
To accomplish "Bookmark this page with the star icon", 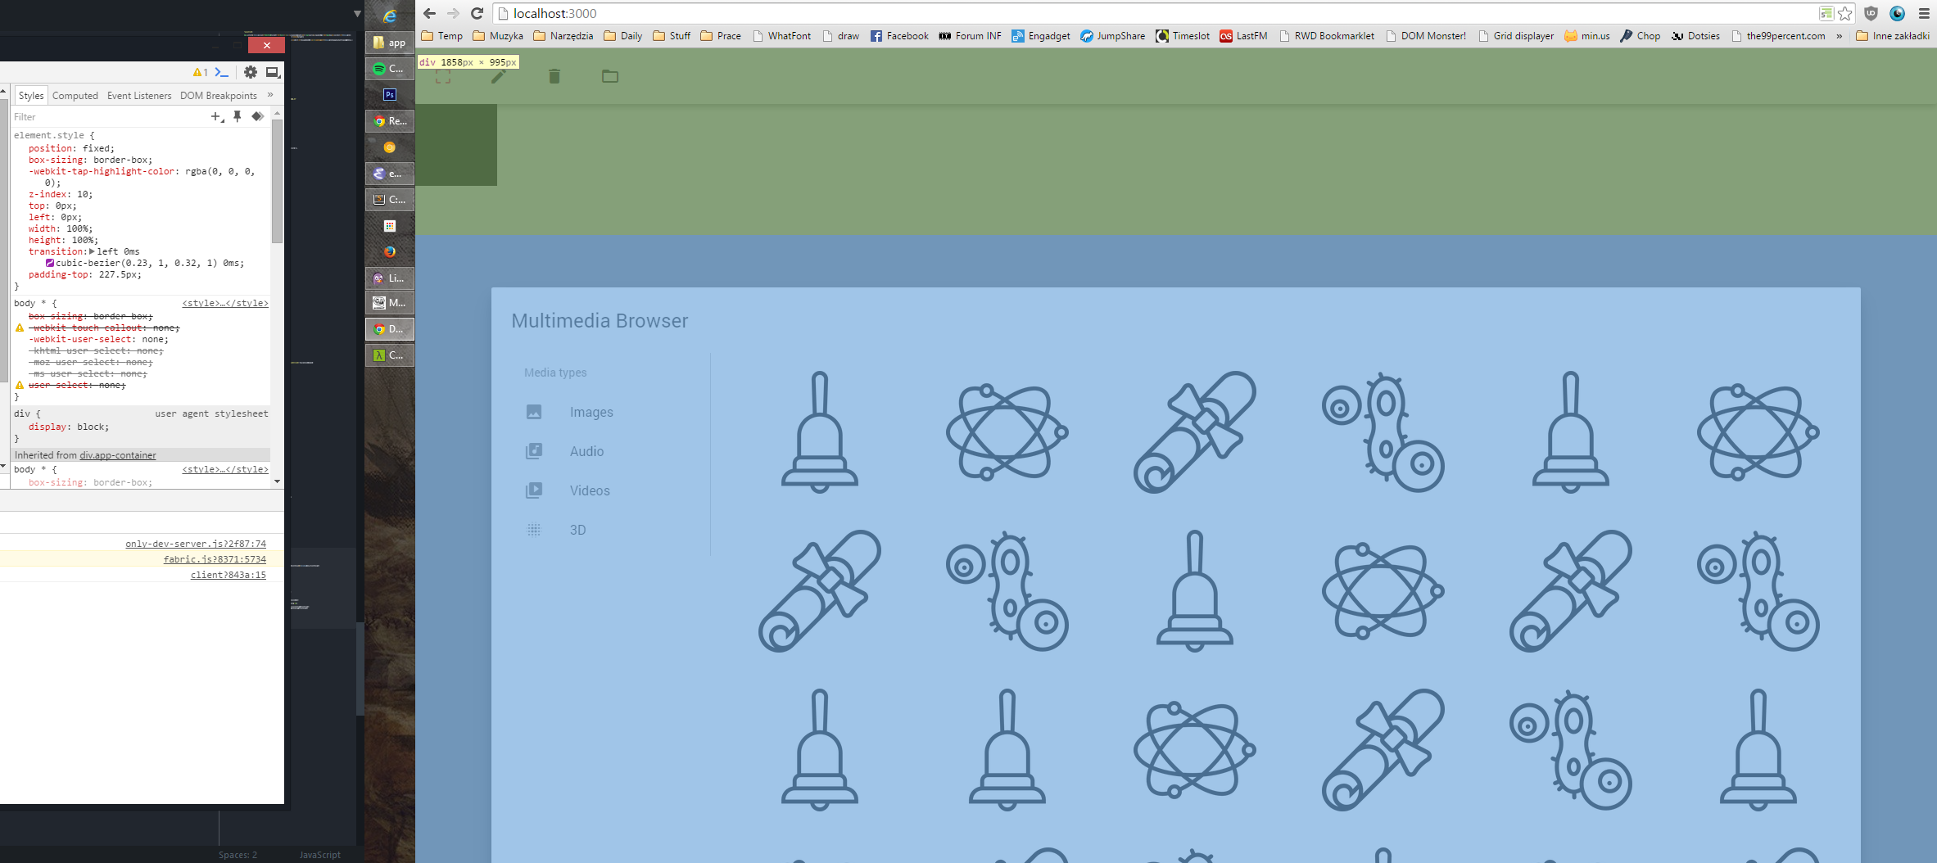I will [x=1845, y=13].
